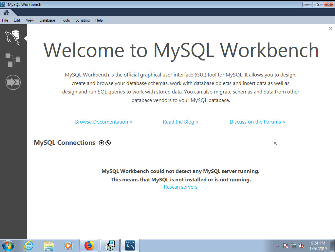Click the connections search magnifier icon

[x=275, y=143]
